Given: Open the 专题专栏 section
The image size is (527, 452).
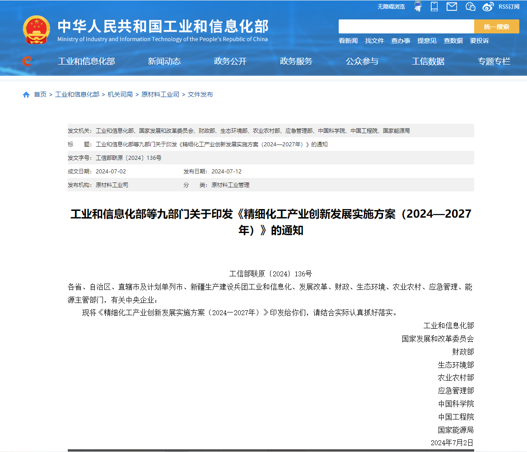Looking at the screenshot, I should pos(494,61).
